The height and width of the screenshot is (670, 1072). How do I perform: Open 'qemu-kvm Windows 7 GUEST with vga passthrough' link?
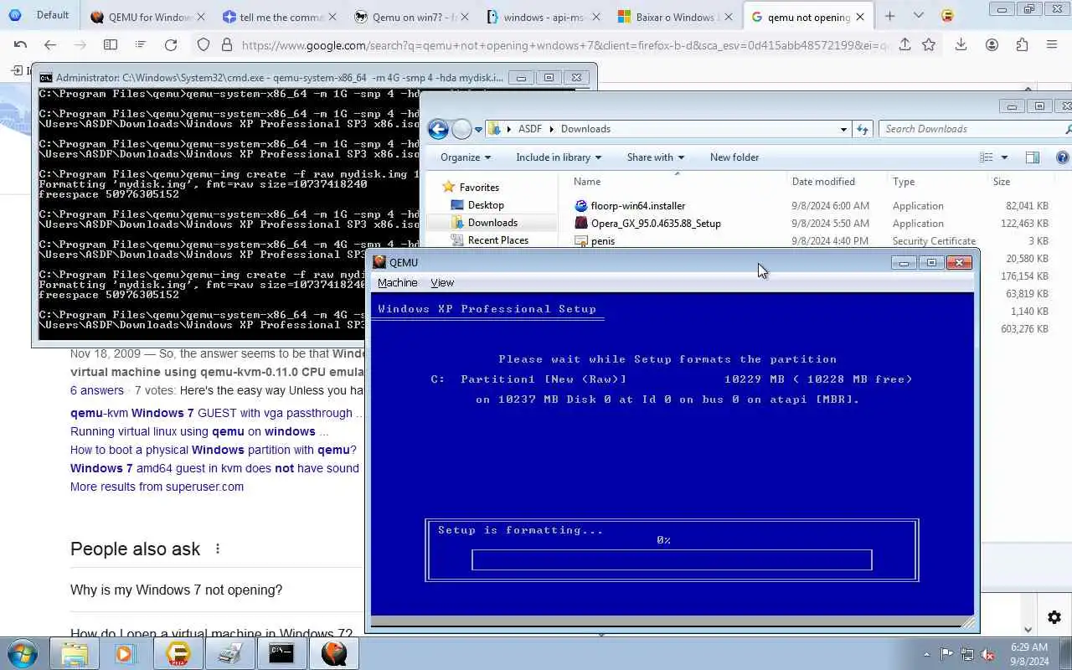click(211, 413)
